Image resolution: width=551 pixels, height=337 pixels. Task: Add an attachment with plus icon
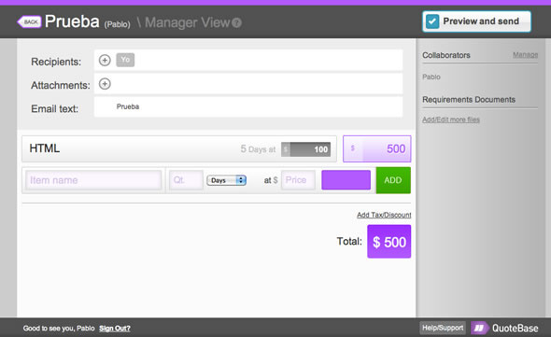105,84
